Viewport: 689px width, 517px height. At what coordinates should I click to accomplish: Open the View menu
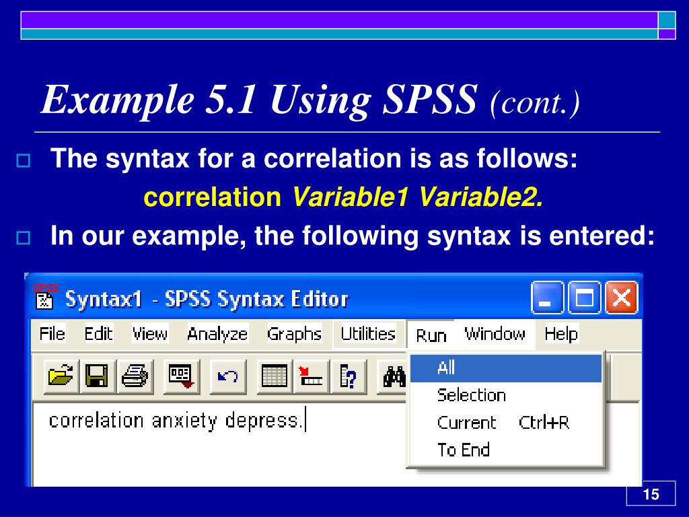(150, 334)
